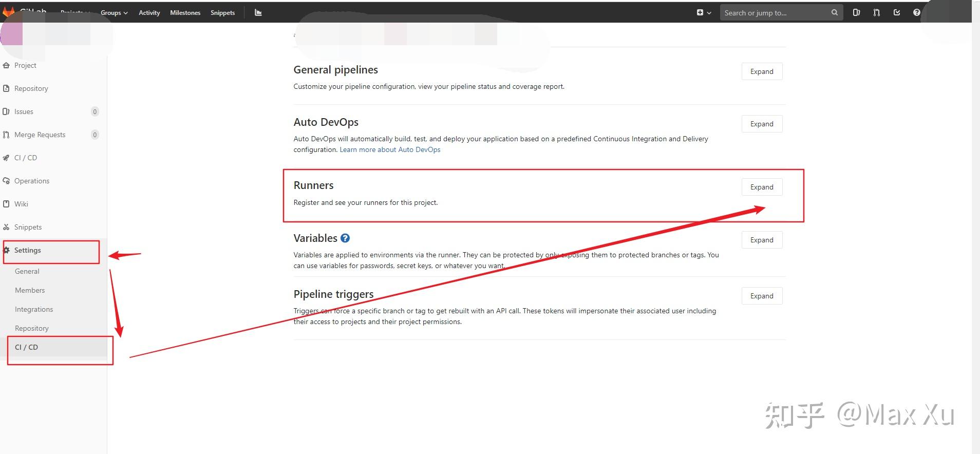Click the instance statistics chart icon
This screenshot has width=980, height=454.
click(x=258, y=13)
